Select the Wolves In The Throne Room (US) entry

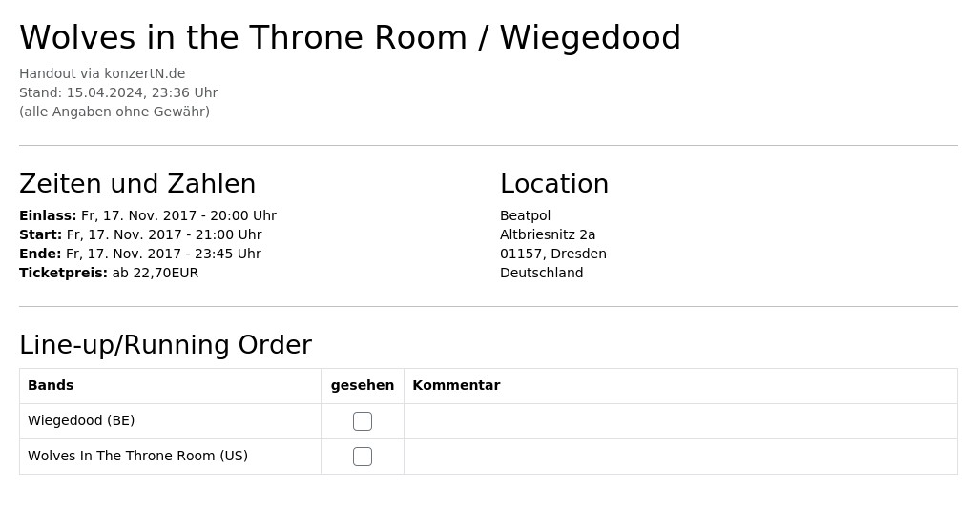coord(137,456)
